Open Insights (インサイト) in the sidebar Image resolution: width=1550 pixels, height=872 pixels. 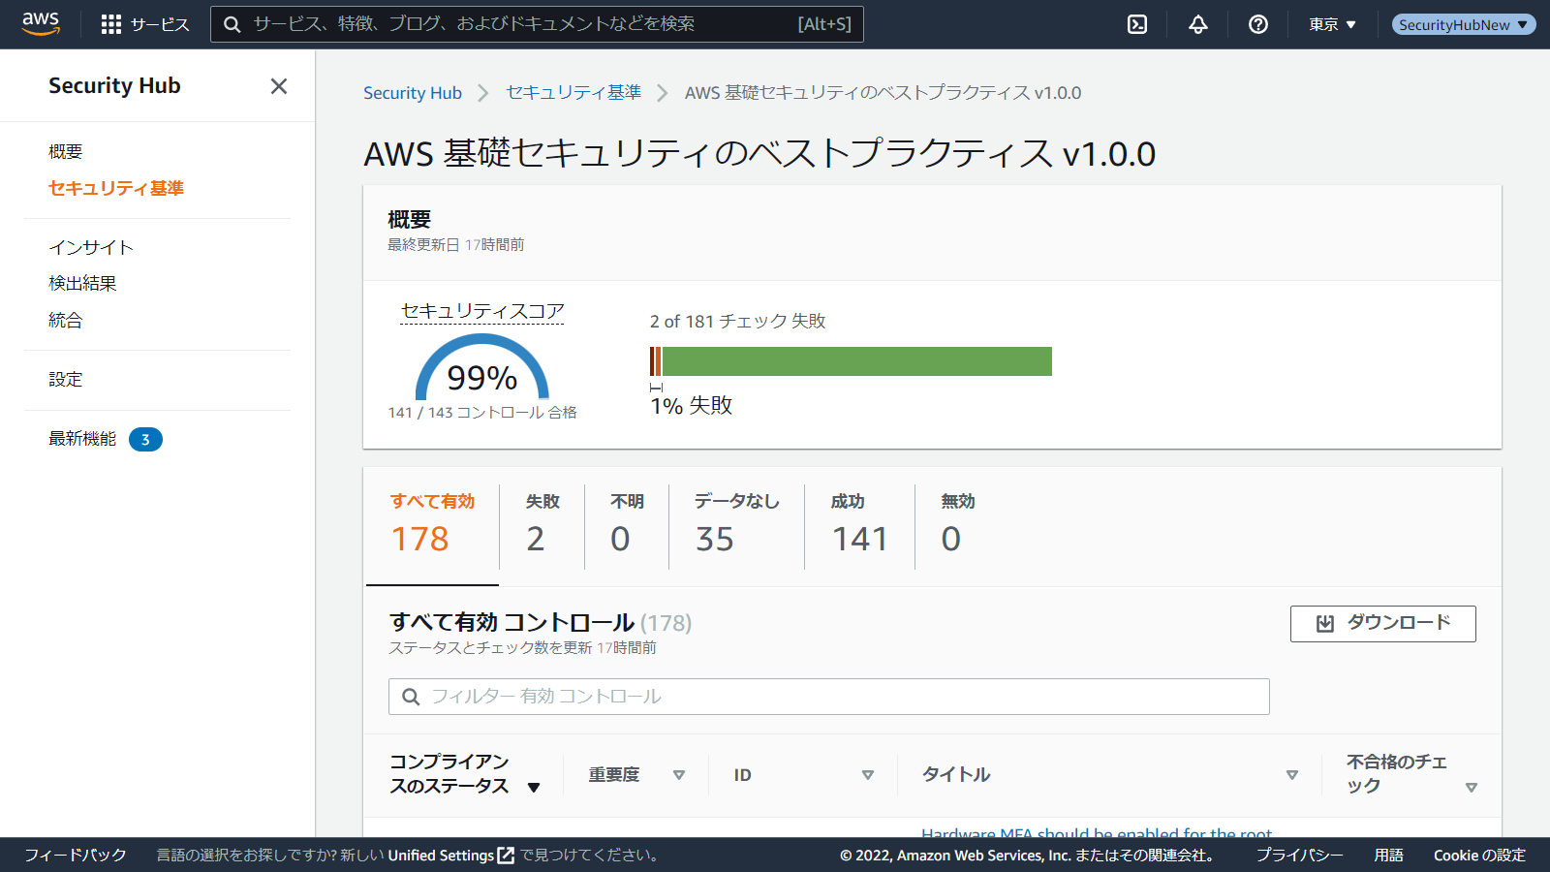click(91, 247)
